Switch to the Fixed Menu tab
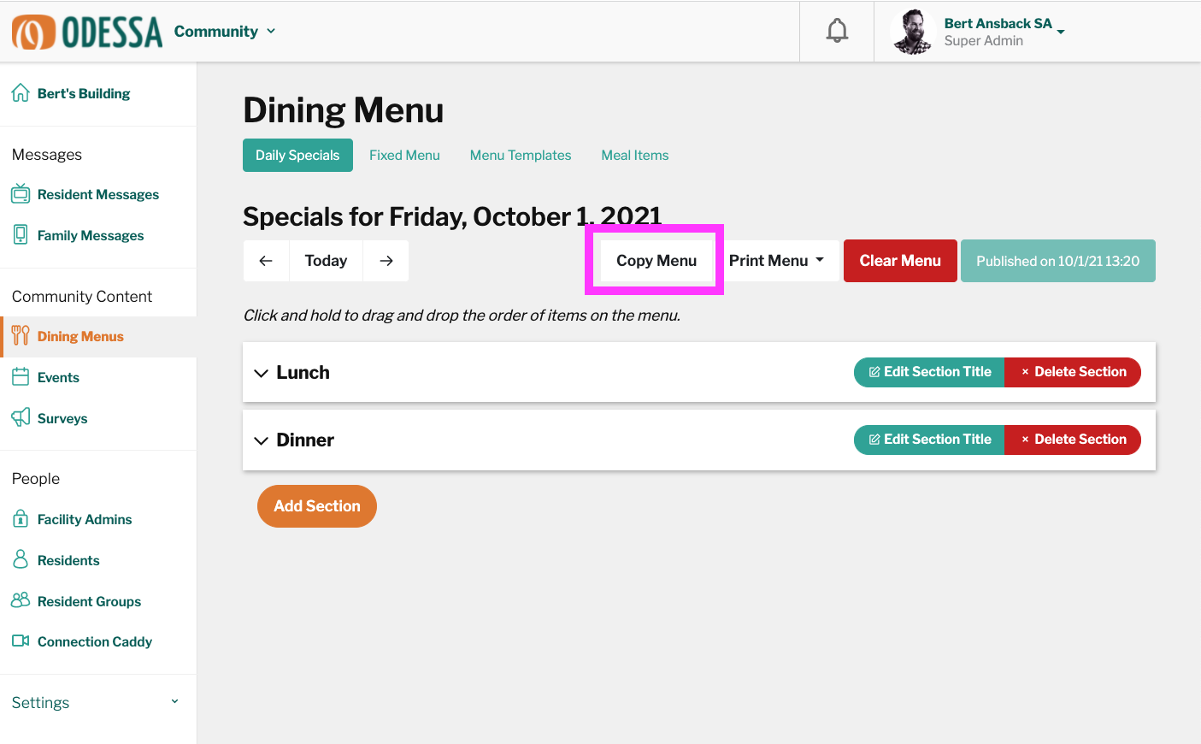Screen dimensions: 1201x744 coord(404,156)
